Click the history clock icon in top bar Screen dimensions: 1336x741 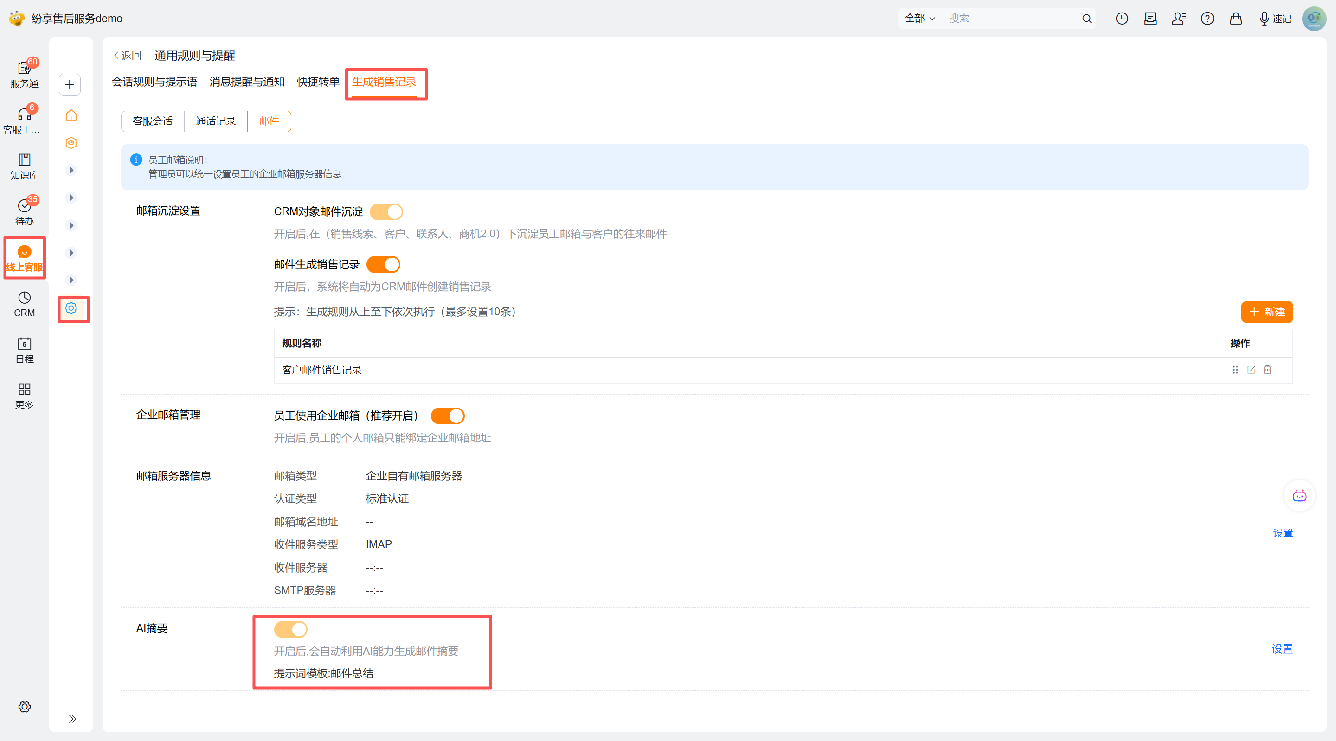(x=1121, y=19)
